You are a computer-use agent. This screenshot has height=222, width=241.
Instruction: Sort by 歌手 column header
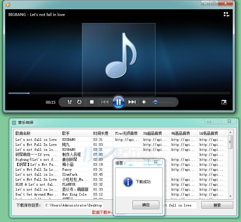[x=76, y=133]
